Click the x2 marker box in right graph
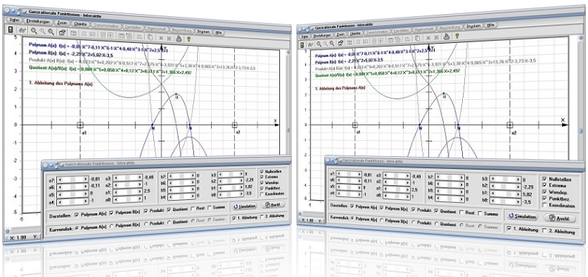The image size is (588, 277). (510, 125)
